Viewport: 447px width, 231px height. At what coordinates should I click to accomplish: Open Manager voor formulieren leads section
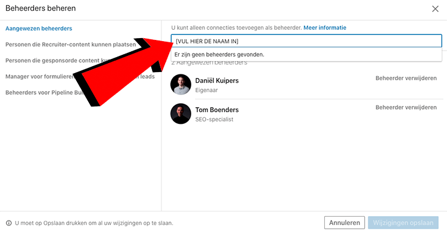pyautogui.click(x=80, y=76)
